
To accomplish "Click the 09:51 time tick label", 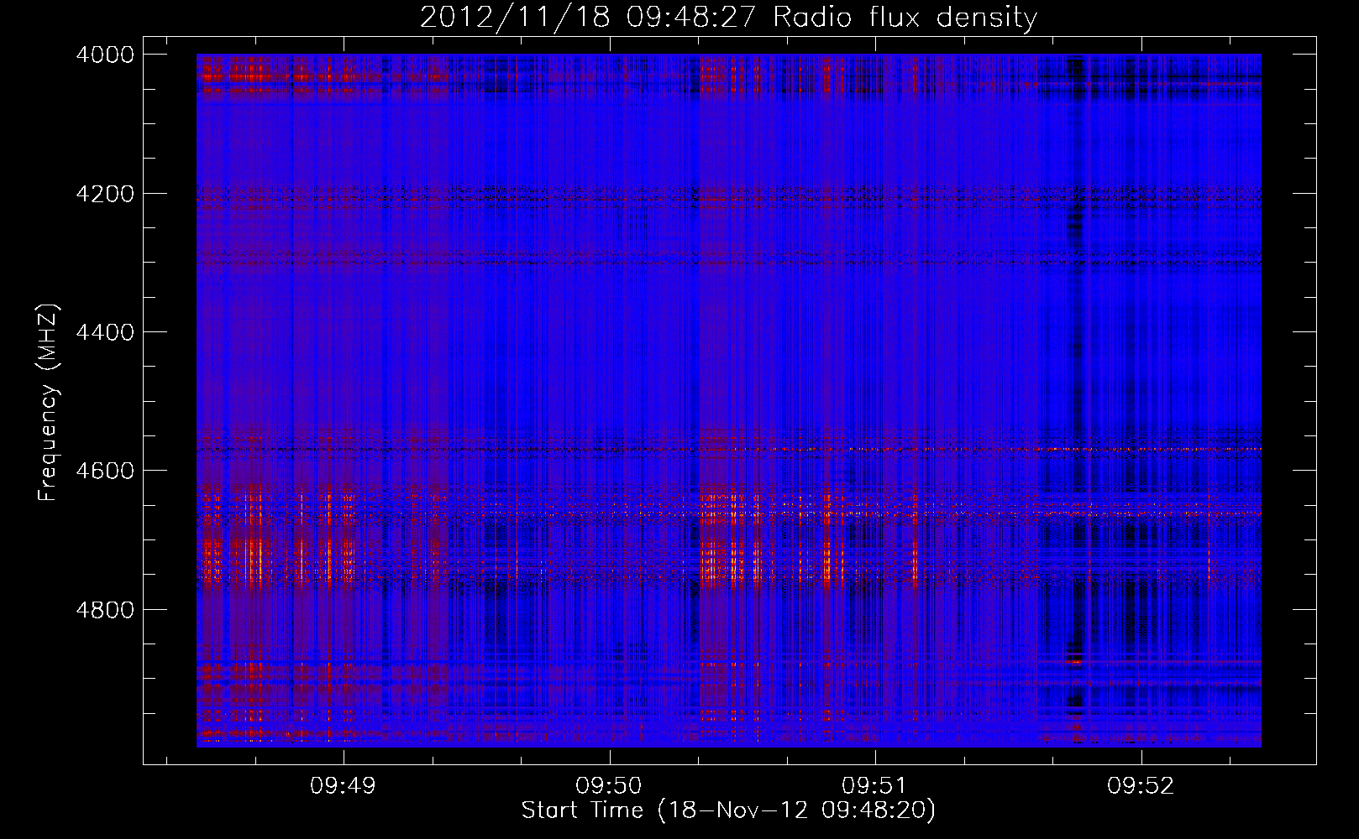I will pyautogui.click(x=875, y=786).
